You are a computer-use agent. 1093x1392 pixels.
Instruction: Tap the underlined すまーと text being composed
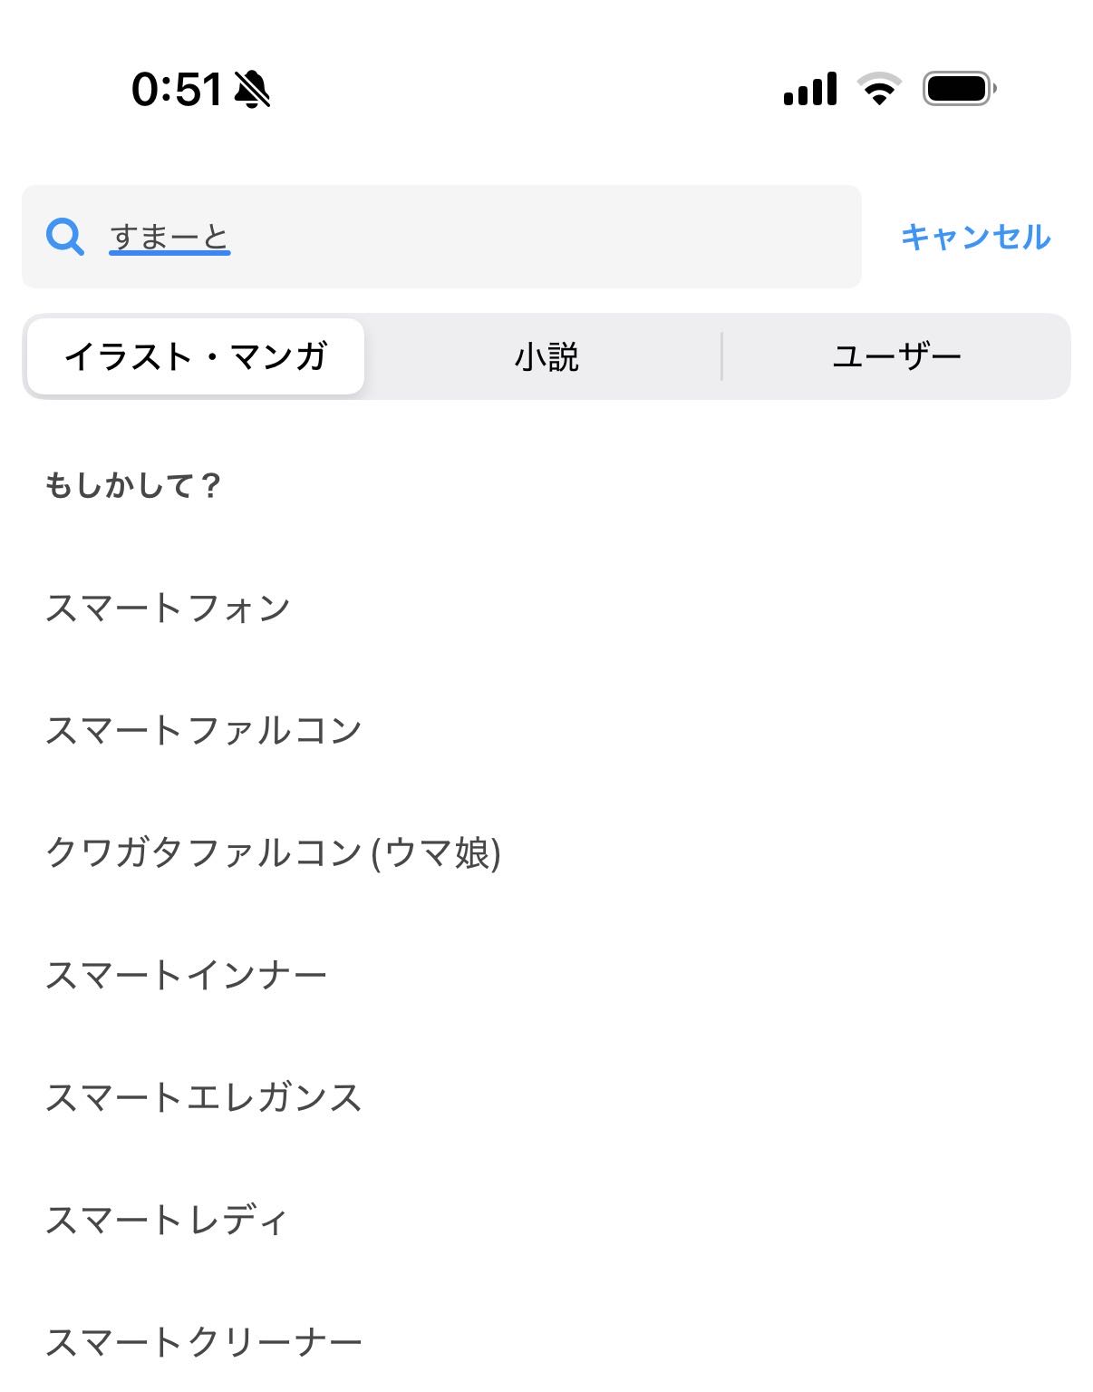pos(169,237)
